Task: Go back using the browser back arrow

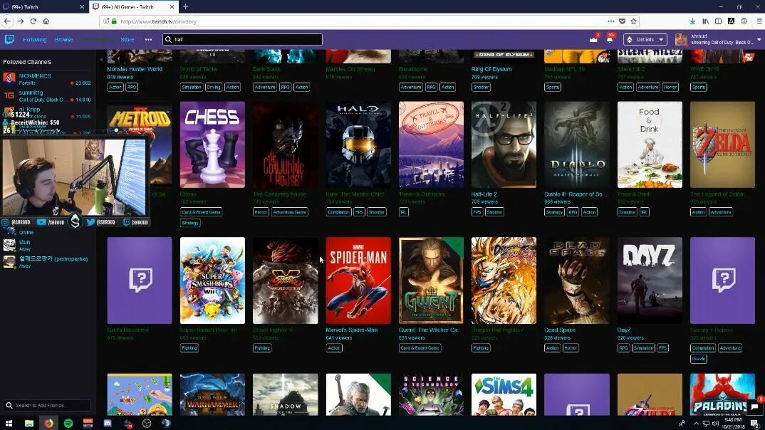Action: pyautogui.click(x=7, y=21)
